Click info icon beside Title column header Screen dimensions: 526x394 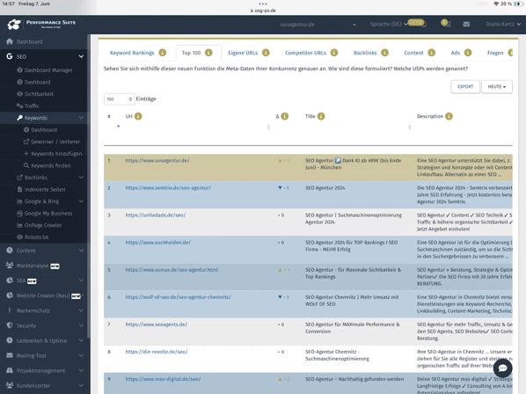(321, 116)
